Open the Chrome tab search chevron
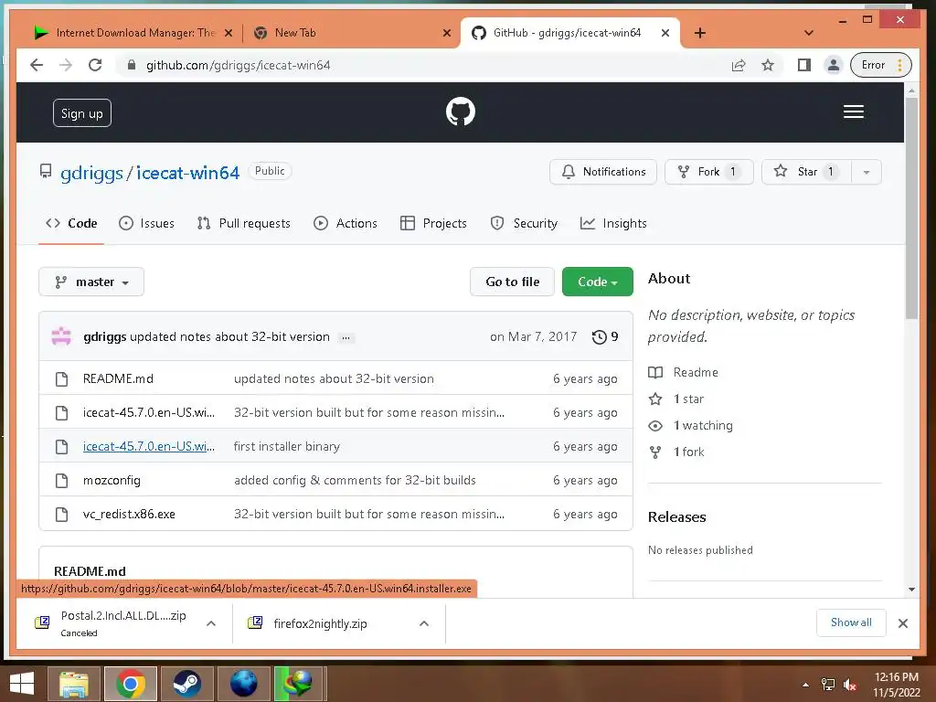936x702 pixels. point(809,33)
